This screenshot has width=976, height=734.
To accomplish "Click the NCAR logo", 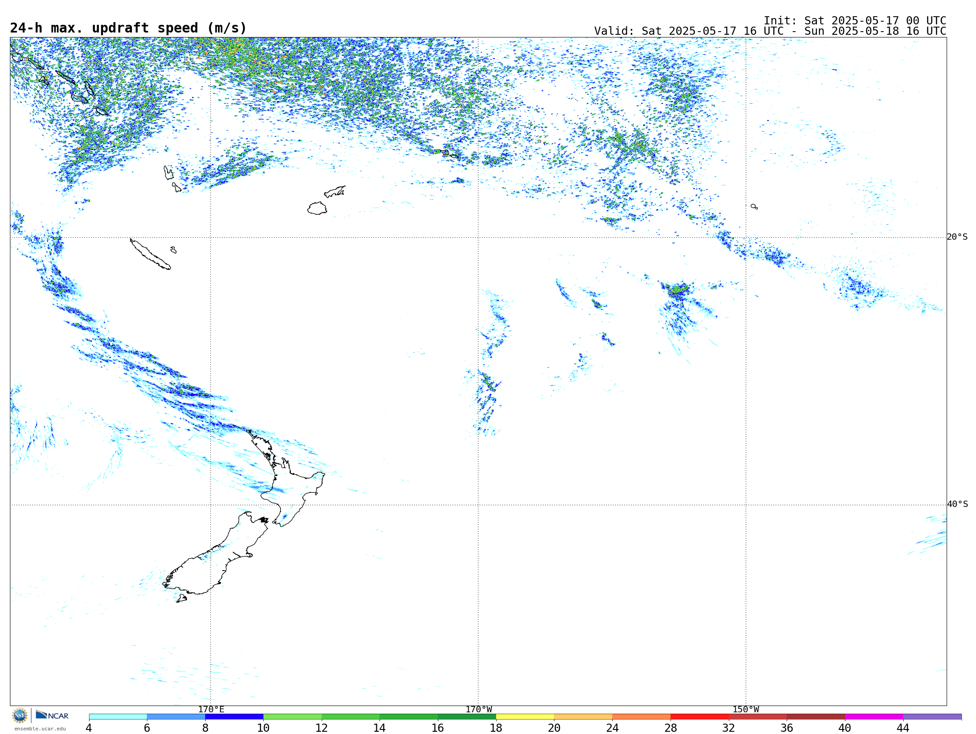I will click(x=52, y=715).
